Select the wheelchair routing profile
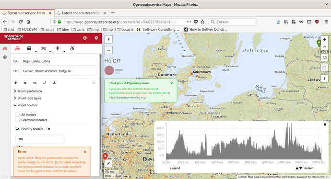The height and width of the screenshot is (179, 331). tap(72, 48)
